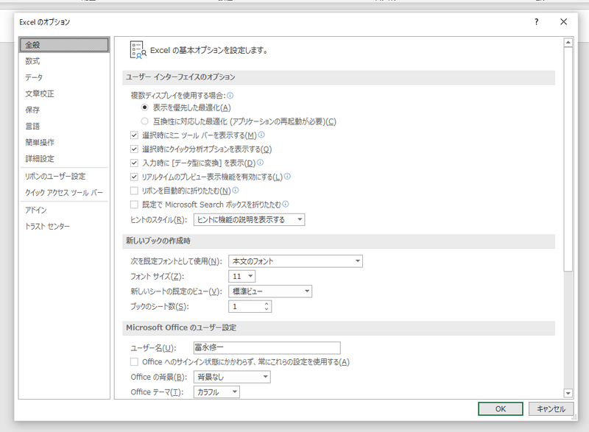Open リボンのユーザー設定 category
This screenshot has width=589, height=432.
pyautogui.click(x=64, y=177)
